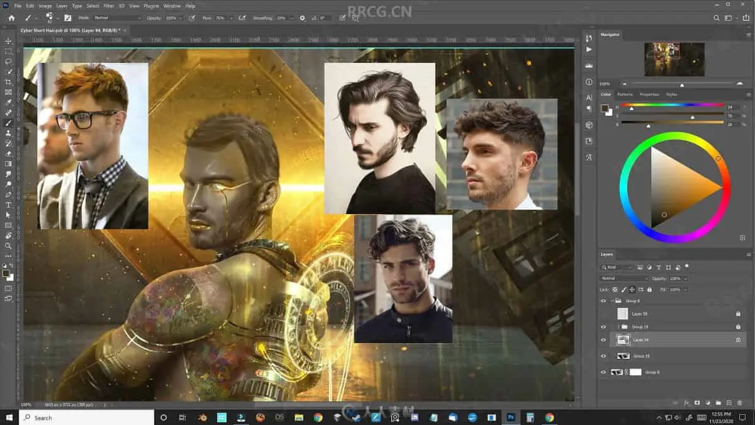This screenshot has width=755, height=425.
Task: Select the Crop tool
Action: (8, 82)
